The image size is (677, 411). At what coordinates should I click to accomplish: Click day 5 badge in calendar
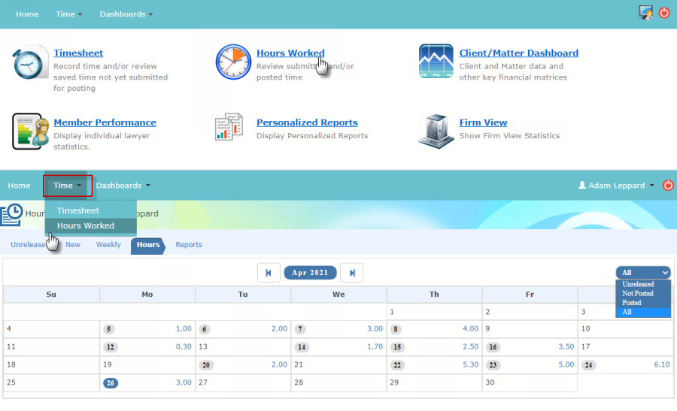click(109, 330)
